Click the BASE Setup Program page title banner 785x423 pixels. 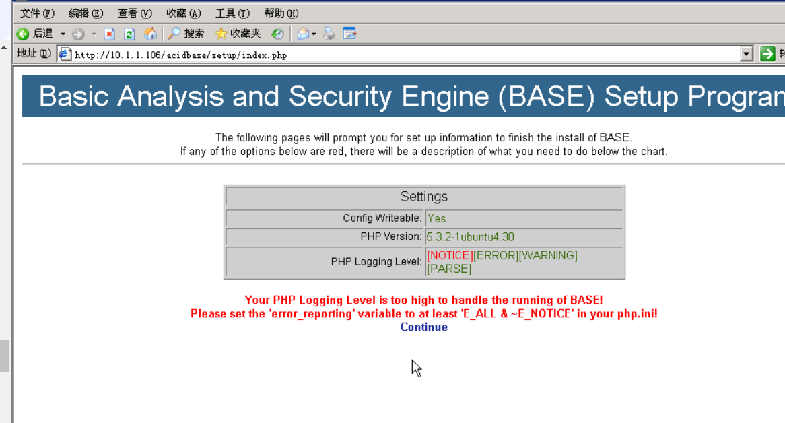point(403,96)
